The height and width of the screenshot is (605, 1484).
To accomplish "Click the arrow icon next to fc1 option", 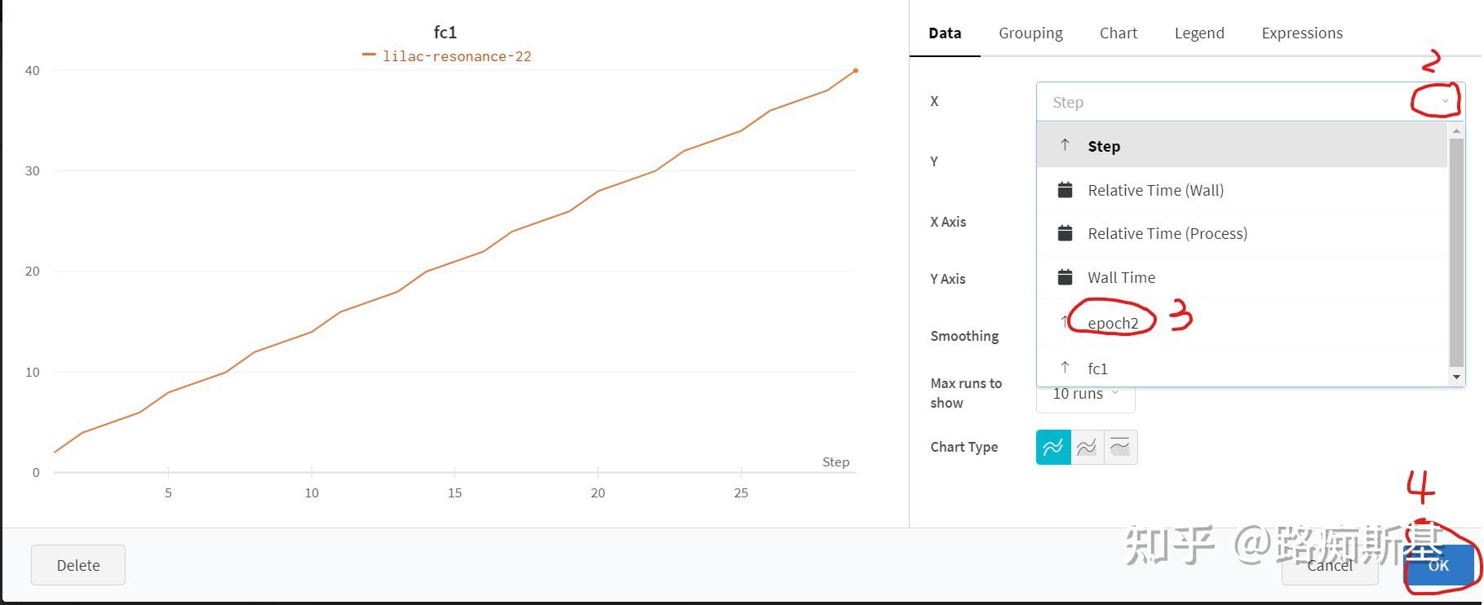I will pos(1065,368).
